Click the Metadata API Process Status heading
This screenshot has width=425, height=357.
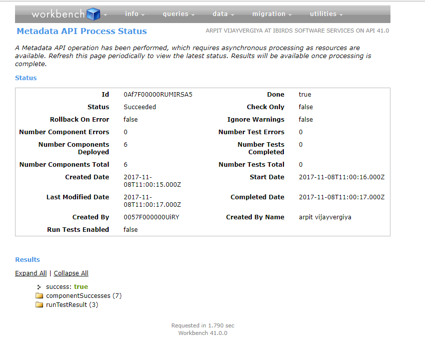coord(82,31)
